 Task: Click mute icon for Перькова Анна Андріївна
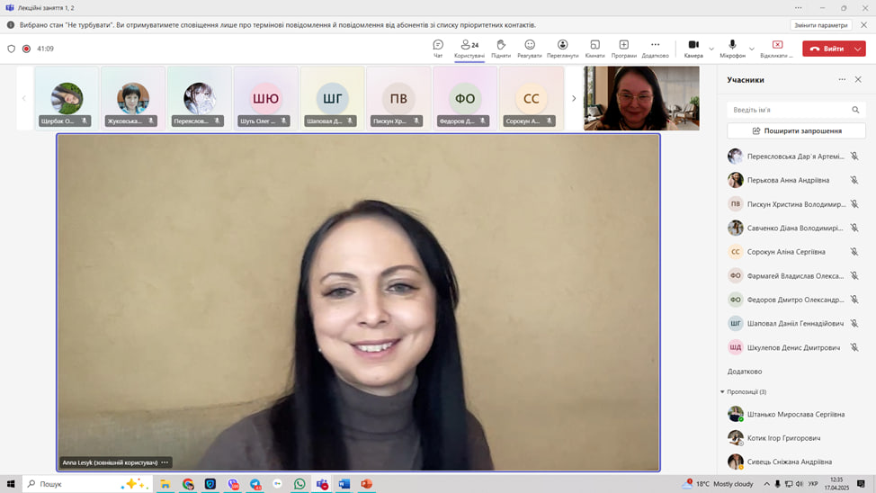coord(854,180)
